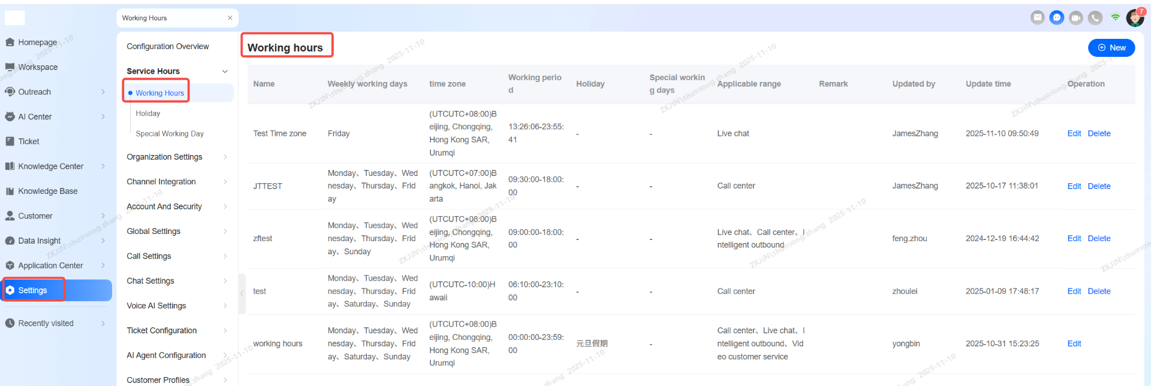Screen dimensions: 1151x386
Task: Open the Holiday submenu item
Action: [x=148, y=114]
